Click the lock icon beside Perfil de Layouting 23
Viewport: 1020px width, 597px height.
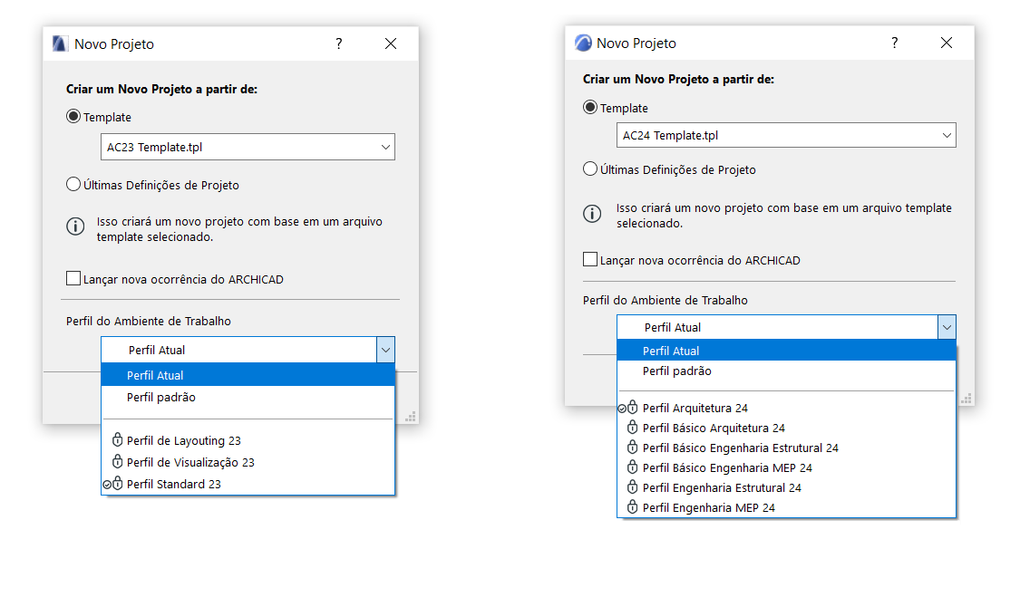[117, 440]
